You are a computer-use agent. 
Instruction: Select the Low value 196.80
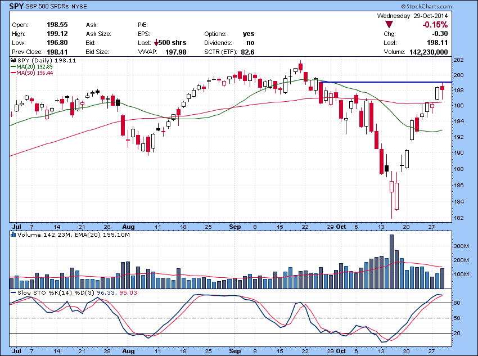click(57, 43)
